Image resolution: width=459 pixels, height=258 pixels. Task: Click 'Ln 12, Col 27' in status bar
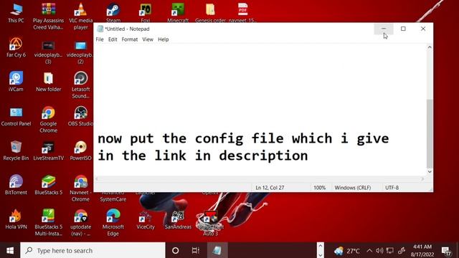[x=270, y=188]
